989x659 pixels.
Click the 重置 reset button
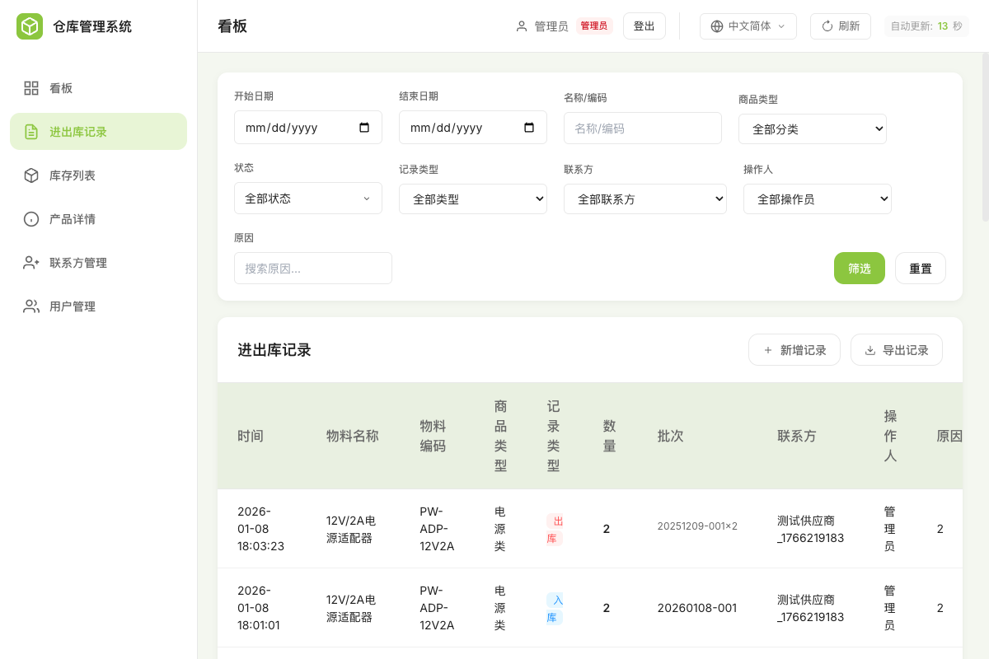[921, 269]
